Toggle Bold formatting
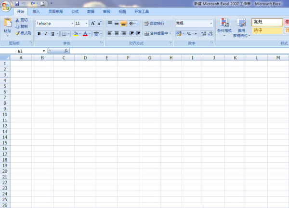The height and width of the screenshot is (208, 289). (x=39, y=34)
